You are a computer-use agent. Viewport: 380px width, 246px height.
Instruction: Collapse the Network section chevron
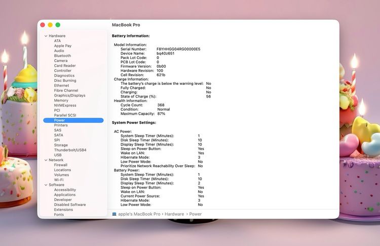click(x=46, y=160)
